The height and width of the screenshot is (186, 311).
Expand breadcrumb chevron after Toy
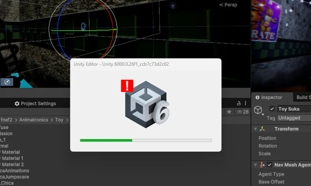click(x=67, y=120)
